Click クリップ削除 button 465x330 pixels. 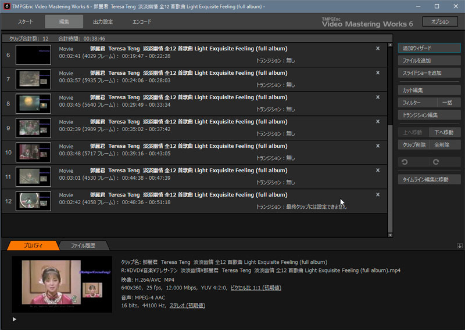[x=413, y=145]
